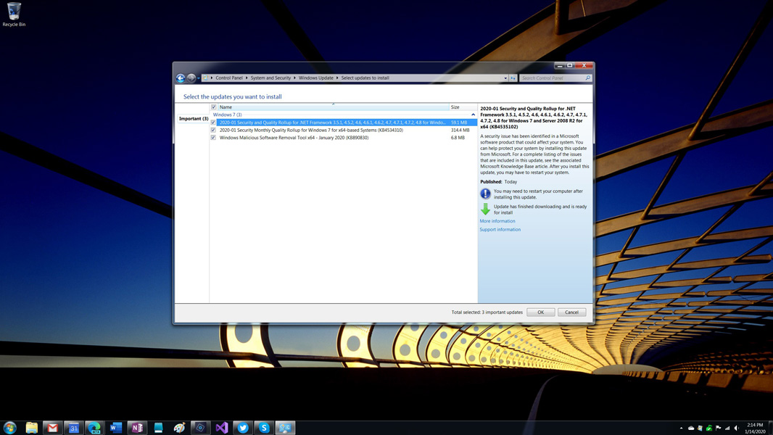Toggle the Malicious Software Removal Tool checkbox
Image resolution: width=773 pixels, height=435 pixels.
213,138
